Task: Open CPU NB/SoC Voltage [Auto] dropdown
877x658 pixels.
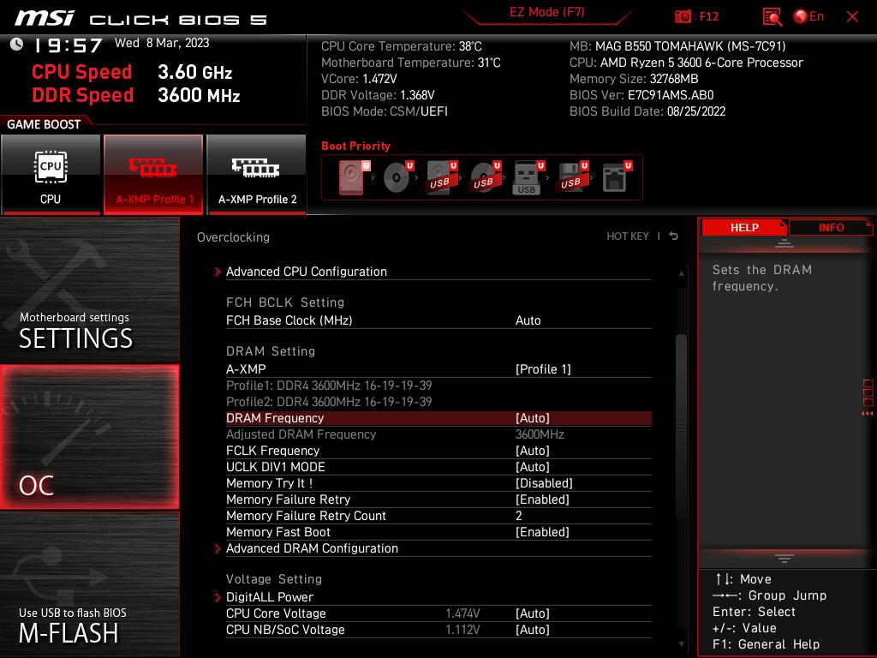Action: (533, 630)
